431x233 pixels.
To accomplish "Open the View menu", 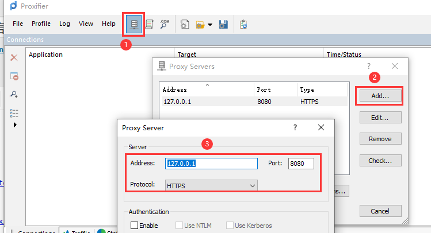I will pyautogui.click(x=86, y=24).
